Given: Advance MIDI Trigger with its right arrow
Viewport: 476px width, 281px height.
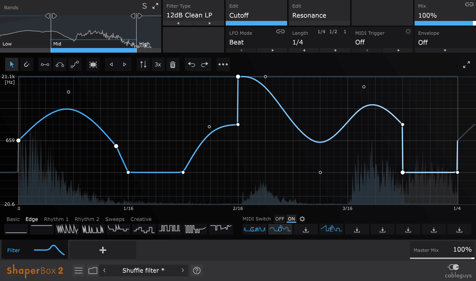Looking at the screenshot, I should click(398, 50).
